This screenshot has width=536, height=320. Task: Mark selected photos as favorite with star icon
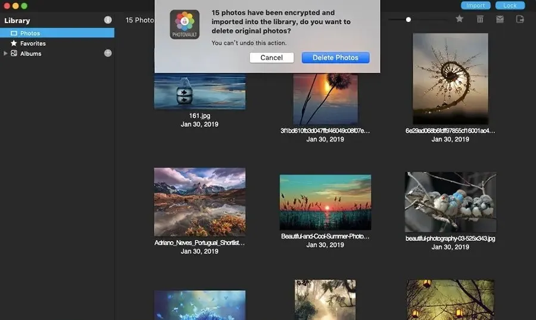tap(459, 19)
